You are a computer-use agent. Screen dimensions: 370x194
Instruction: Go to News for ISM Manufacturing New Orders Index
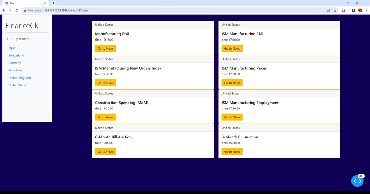105,83
